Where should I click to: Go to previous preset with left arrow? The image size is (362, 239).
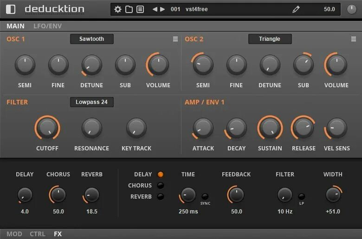point(155,9)
